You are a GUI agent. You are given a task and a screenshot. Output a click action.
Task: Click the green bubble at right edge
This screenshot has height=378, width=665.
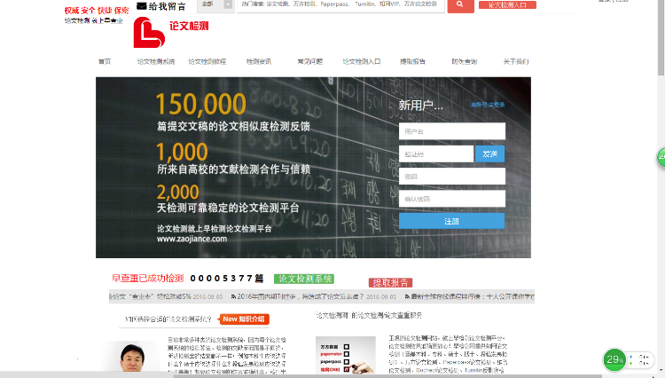click(661, 158)
